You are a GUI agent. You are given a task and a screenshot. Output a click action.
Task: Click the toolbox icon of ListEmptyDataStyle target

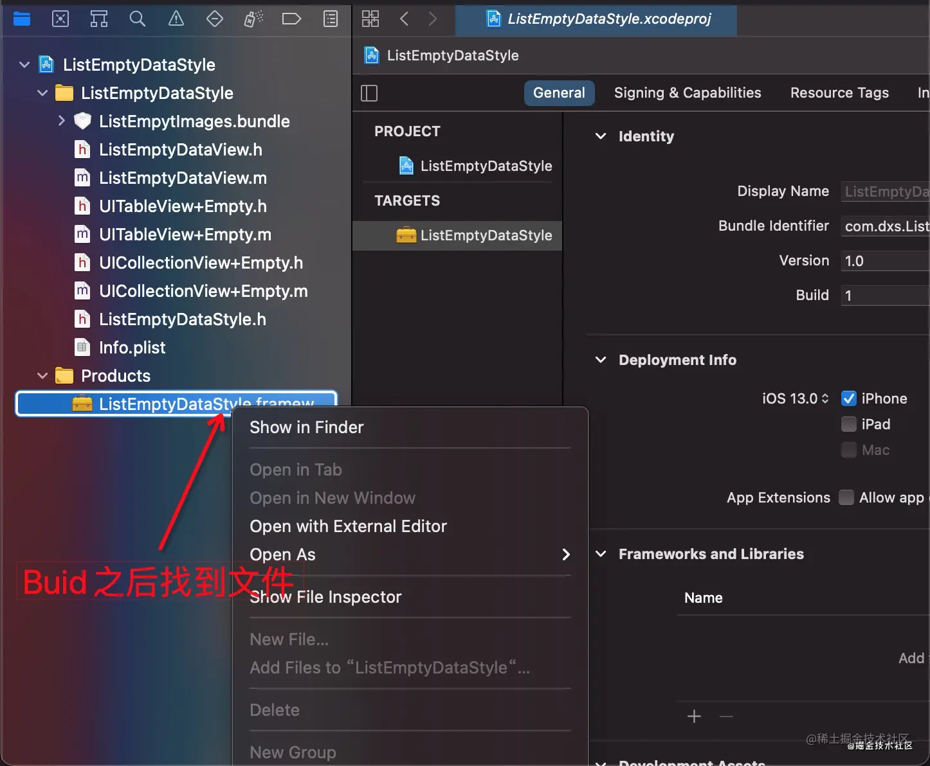[x=406, y=235]
